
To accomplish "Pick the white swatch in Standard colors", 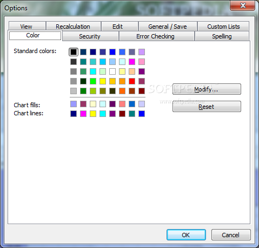I will click(112, 71).
